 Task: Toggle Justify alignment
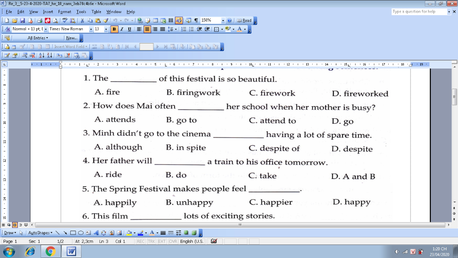pos(162,29)
